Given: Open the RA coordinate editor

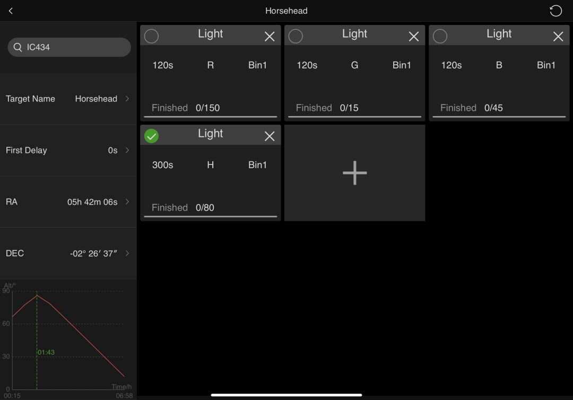Looking at the screenshot, I should 68,202.
